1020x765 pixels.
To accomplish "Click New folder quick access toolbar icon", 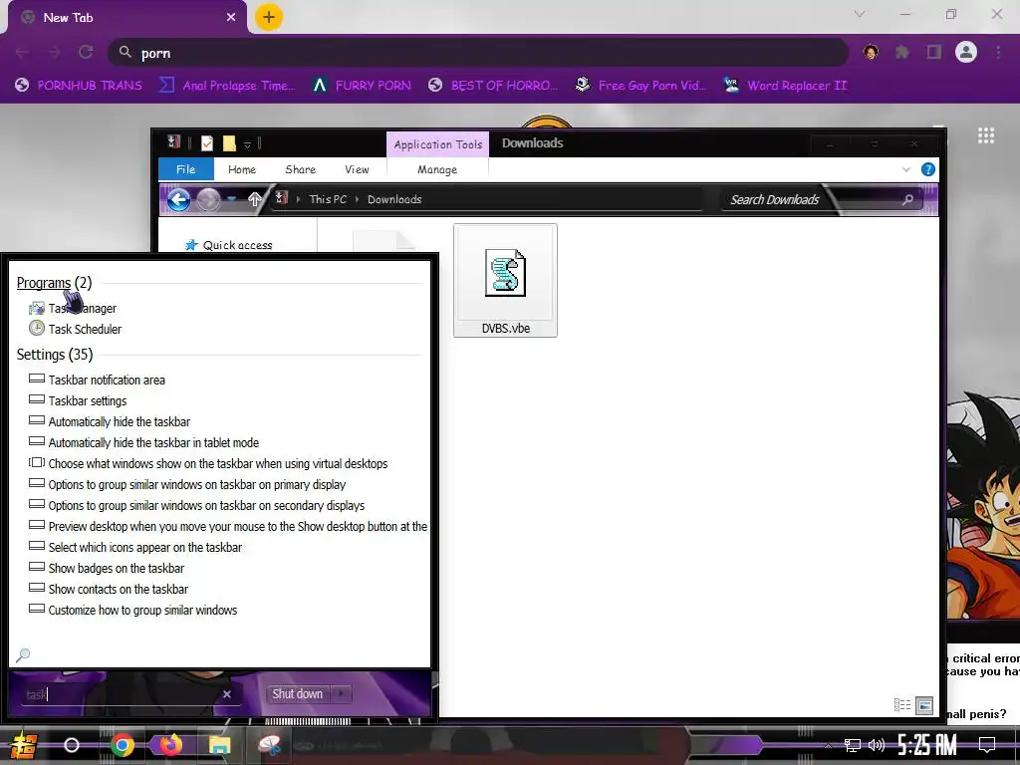I will 229,143.
